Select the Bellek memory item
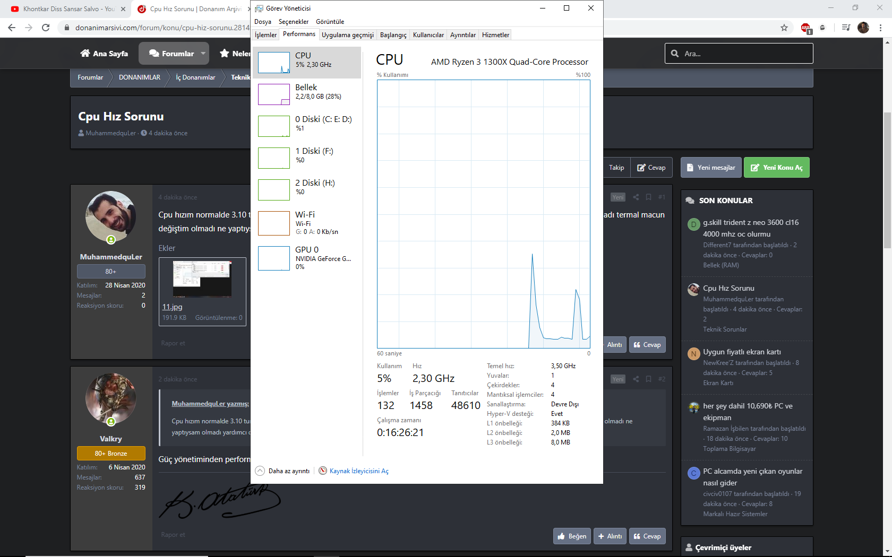892x557 pixels. (x=307, y=94)
